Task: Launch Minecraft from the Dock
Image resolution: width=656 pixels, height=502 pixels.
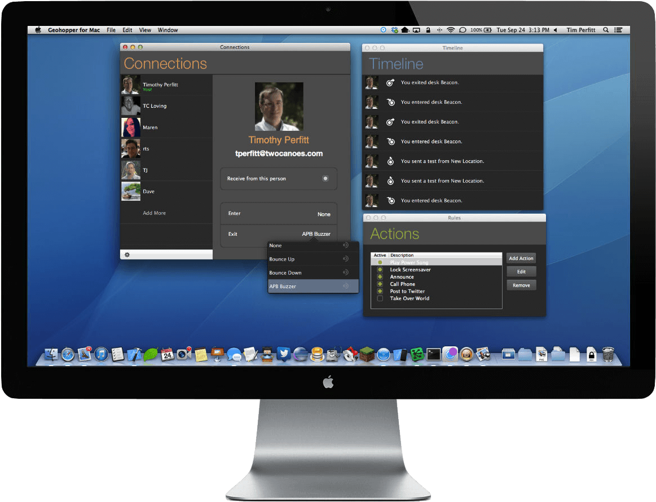Action: 367,354
